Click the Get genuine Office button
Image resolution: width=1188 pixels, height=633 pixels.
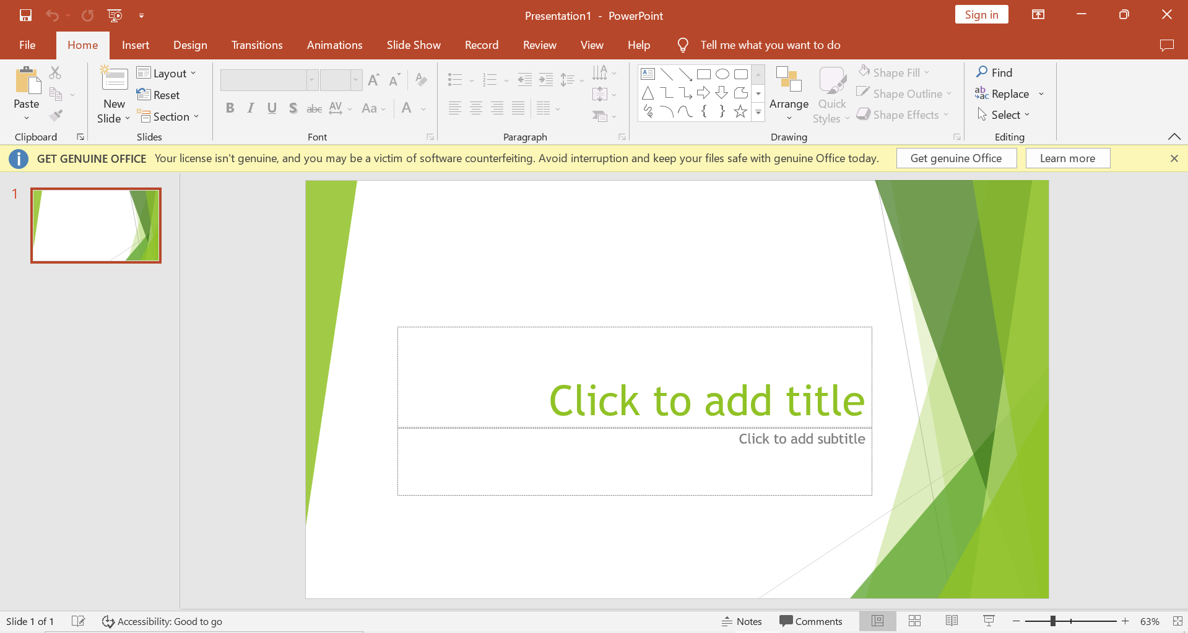pyautogui.click(x=956, y=158)
